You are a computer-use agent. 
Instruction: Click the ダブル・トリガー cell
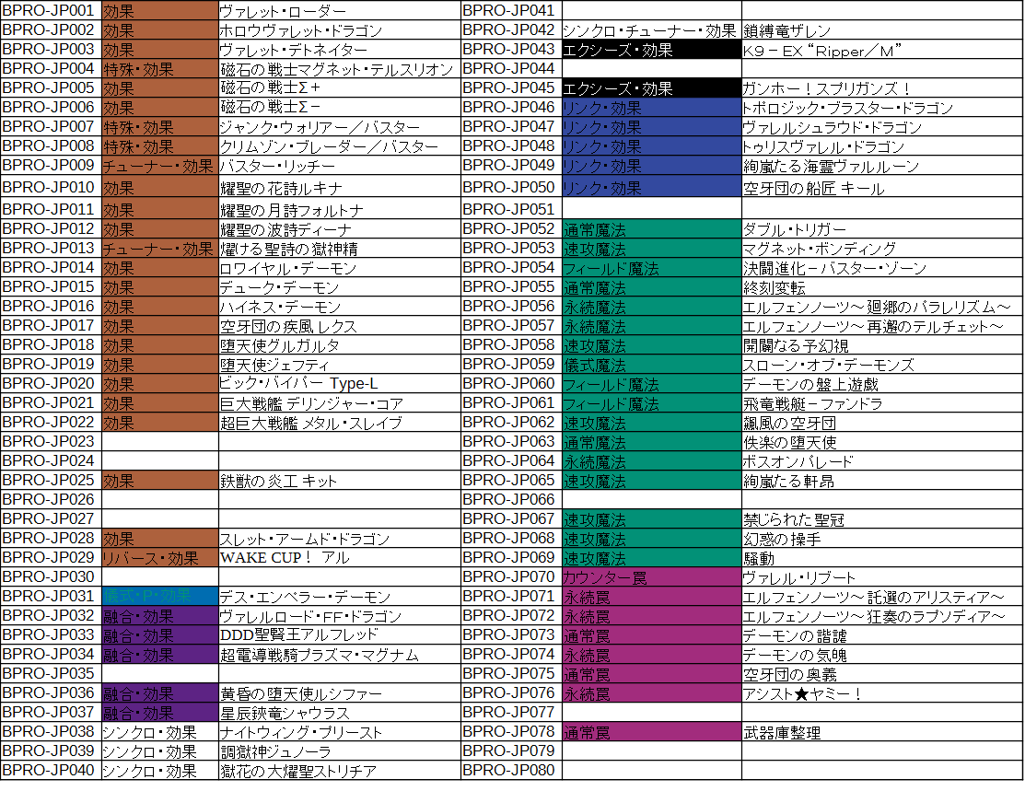[x=881, y=228]
